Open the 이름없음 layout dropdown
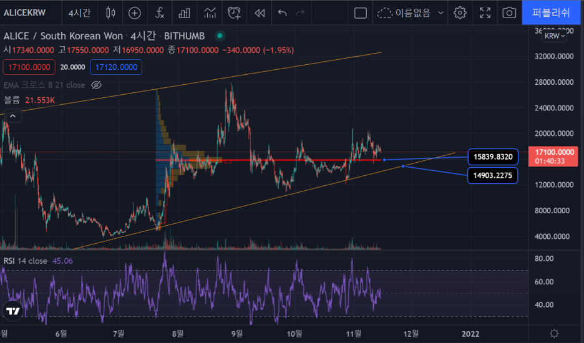Viewport: 584px width, 343px height. tap(410, 12)
